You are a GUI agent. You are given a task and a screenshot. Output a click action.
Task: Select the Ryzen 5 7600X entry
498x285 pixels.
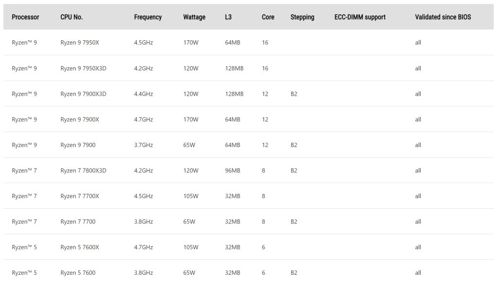tap(80, 247)
